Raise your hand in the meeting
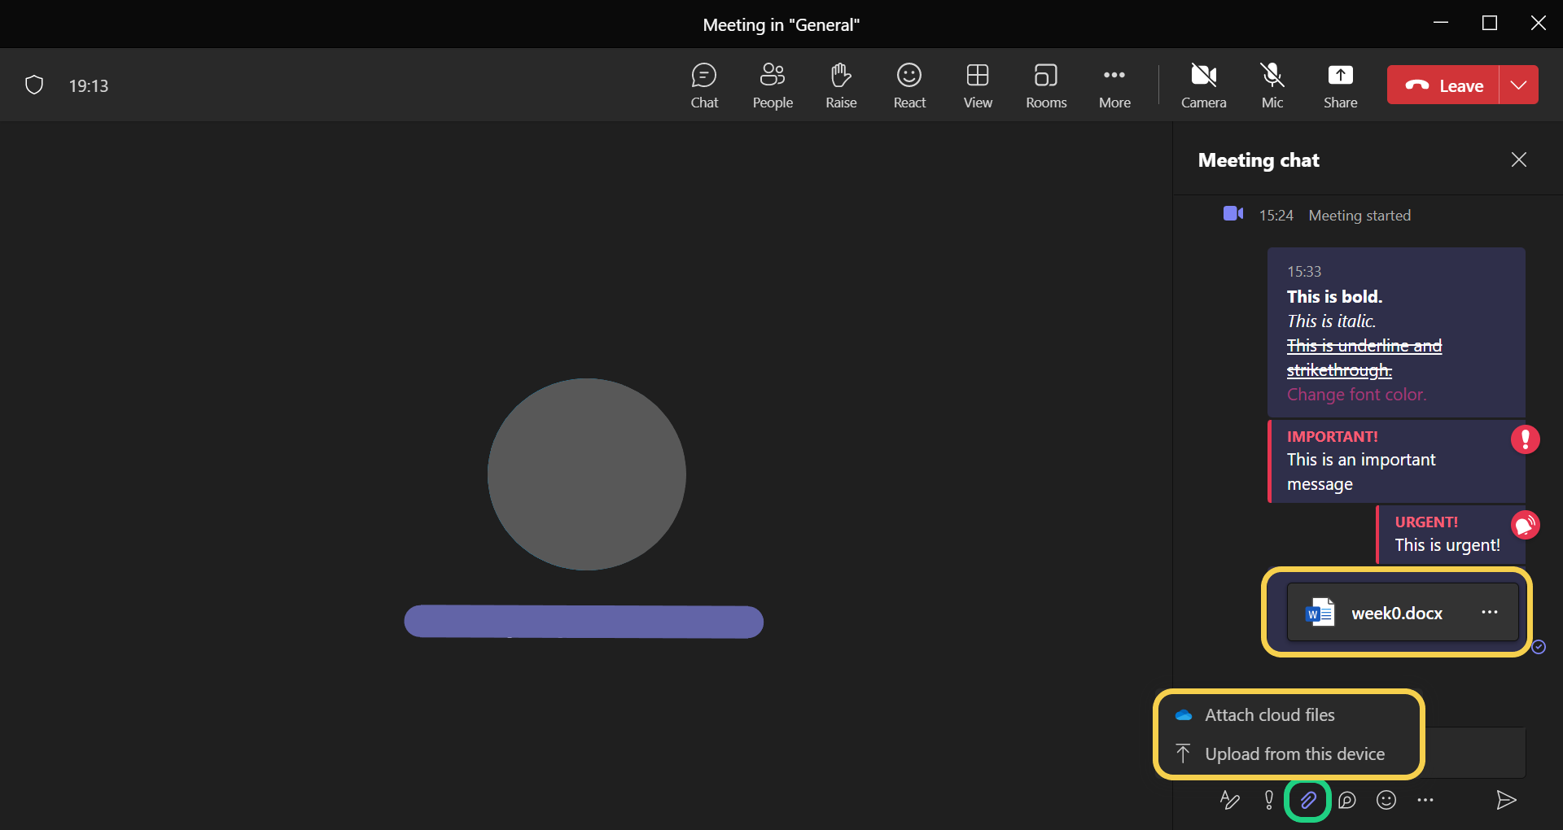The image size is (1563, 830). 840,85
